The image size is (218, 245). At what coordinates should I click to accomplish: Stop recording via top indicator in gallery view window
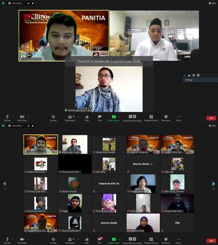[x=33, y=126]
